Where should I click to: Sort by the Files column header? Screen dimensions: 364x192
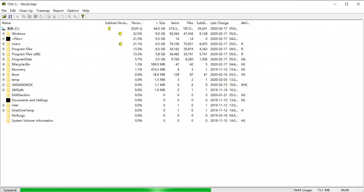point(188,23)
